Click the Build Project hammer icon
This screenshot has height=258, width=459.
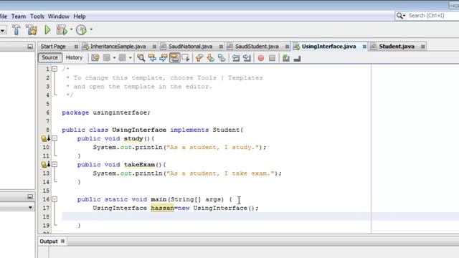[x=16, y=30]
